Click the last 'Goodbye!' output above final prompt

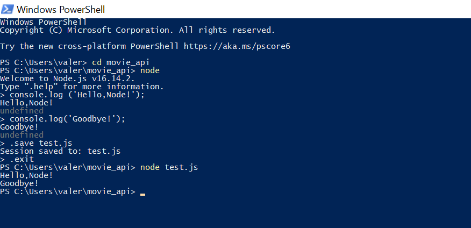point(19,183)
